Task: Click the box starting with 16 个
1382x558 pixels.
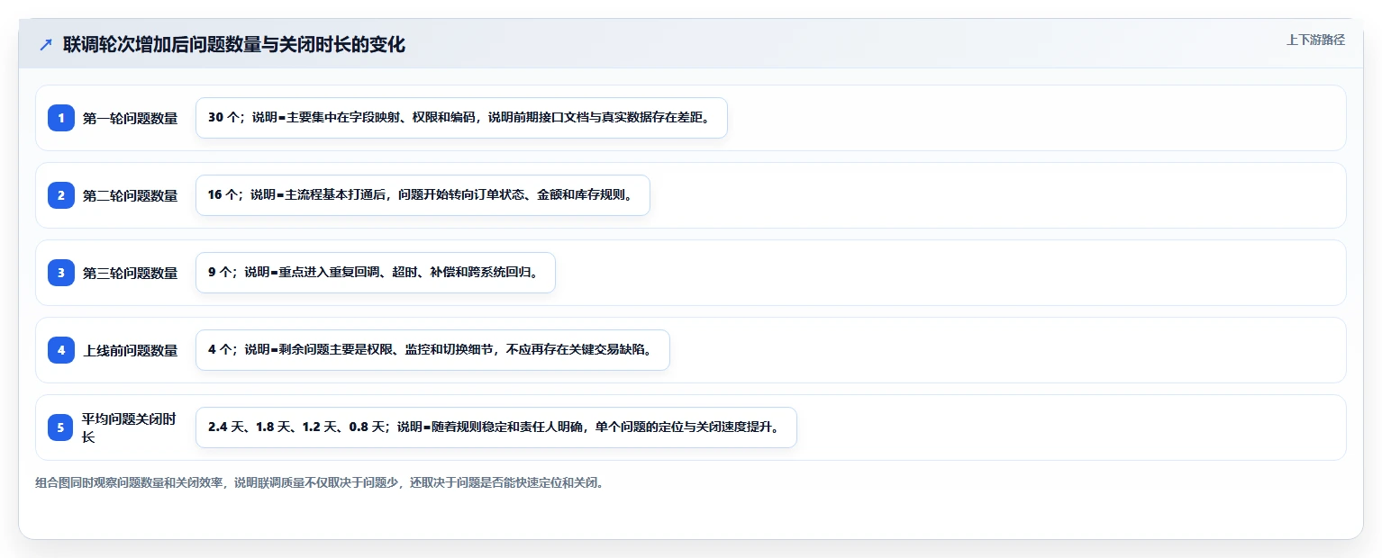Action: (423, 195)
